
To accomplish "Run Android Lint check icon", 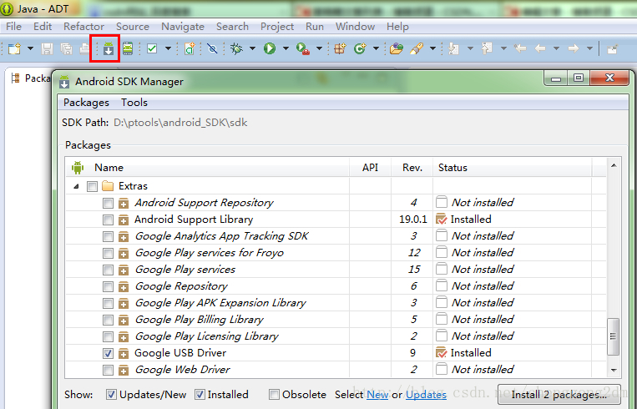I will pos(152,48).
